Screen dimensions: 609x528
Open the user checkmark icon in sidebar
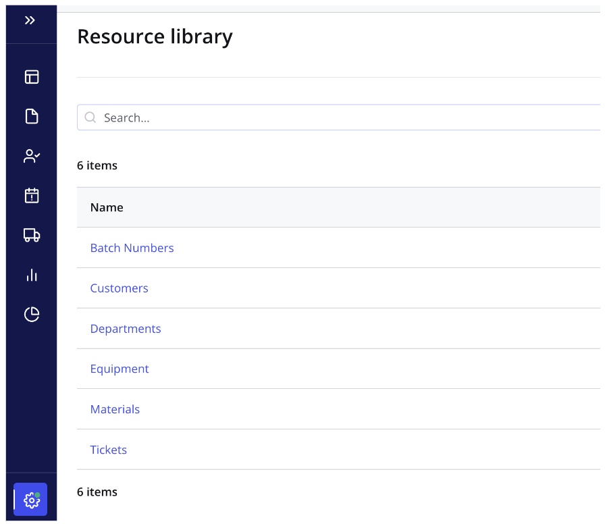pyautogui.click(x=32, y=157)
